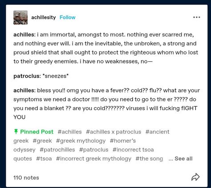Image resolution: width=211 pixels, height=188 pixels.
Task: Open the achillesity avatar image
Action: (x=20, y=17)
